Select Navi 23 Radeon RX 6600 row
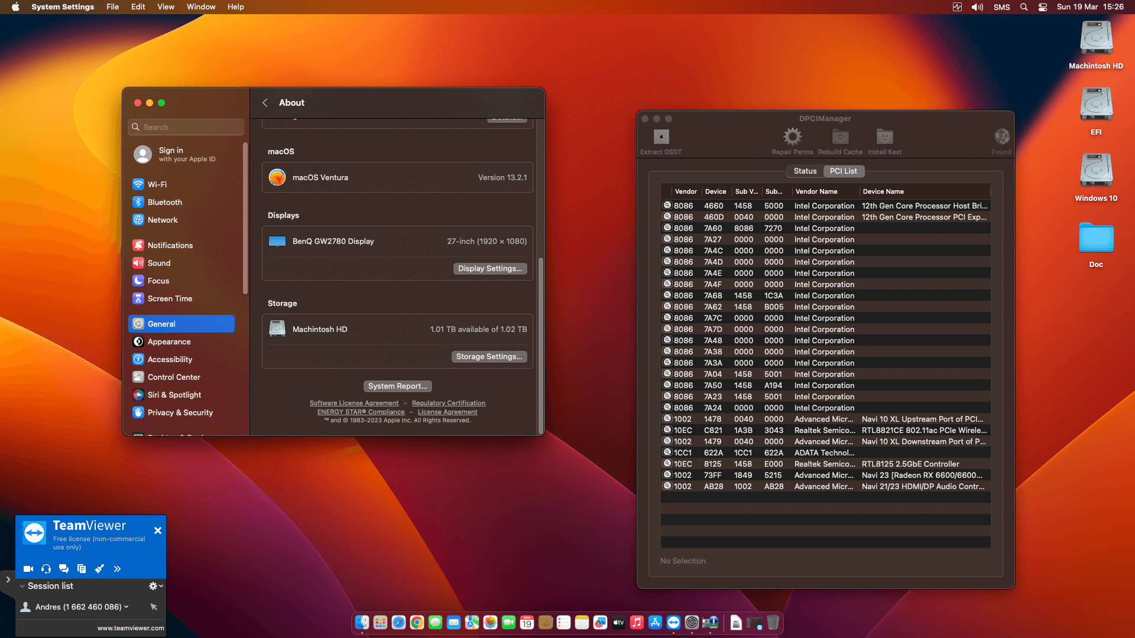The height and width of the screenshot is (638, 1135). point(825,475)
